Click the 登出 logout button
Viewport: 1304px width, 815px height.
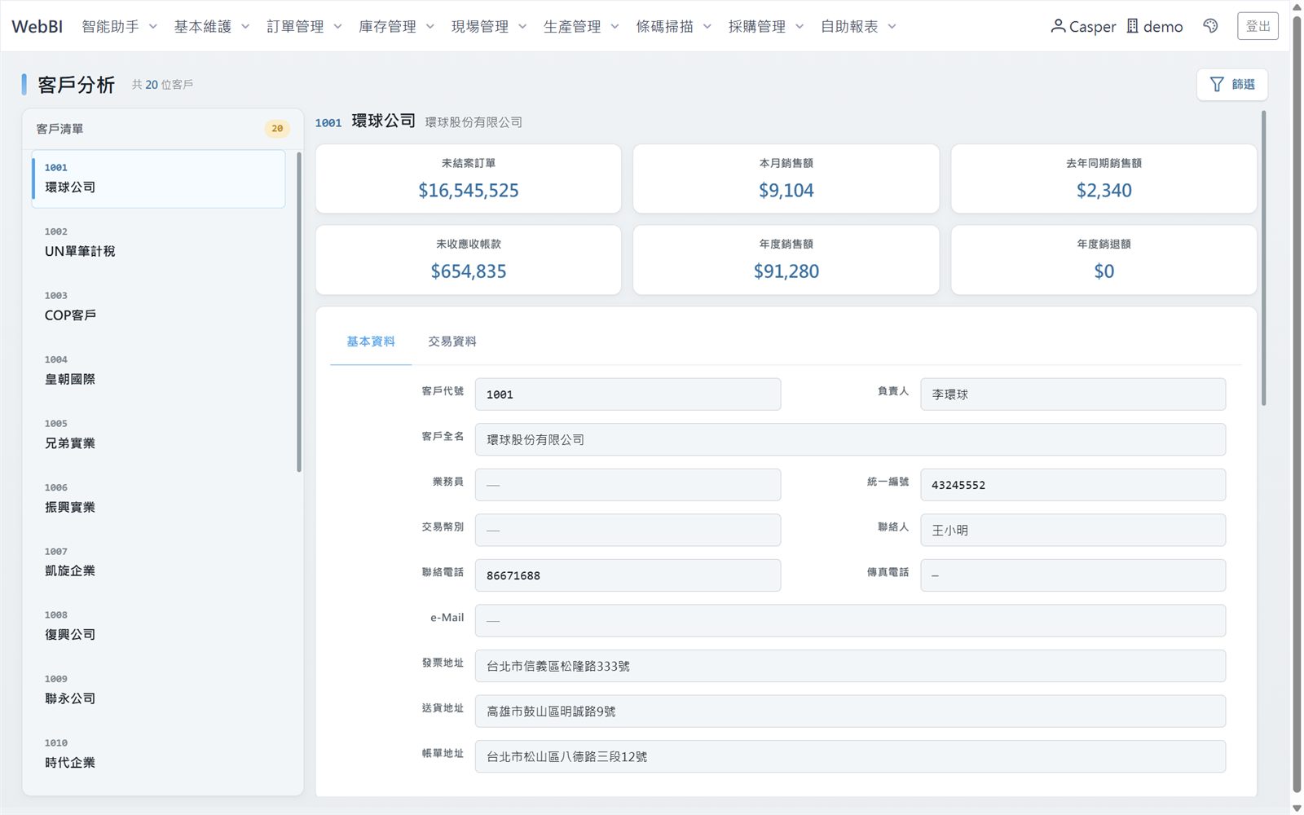(x=1258, y=26)
